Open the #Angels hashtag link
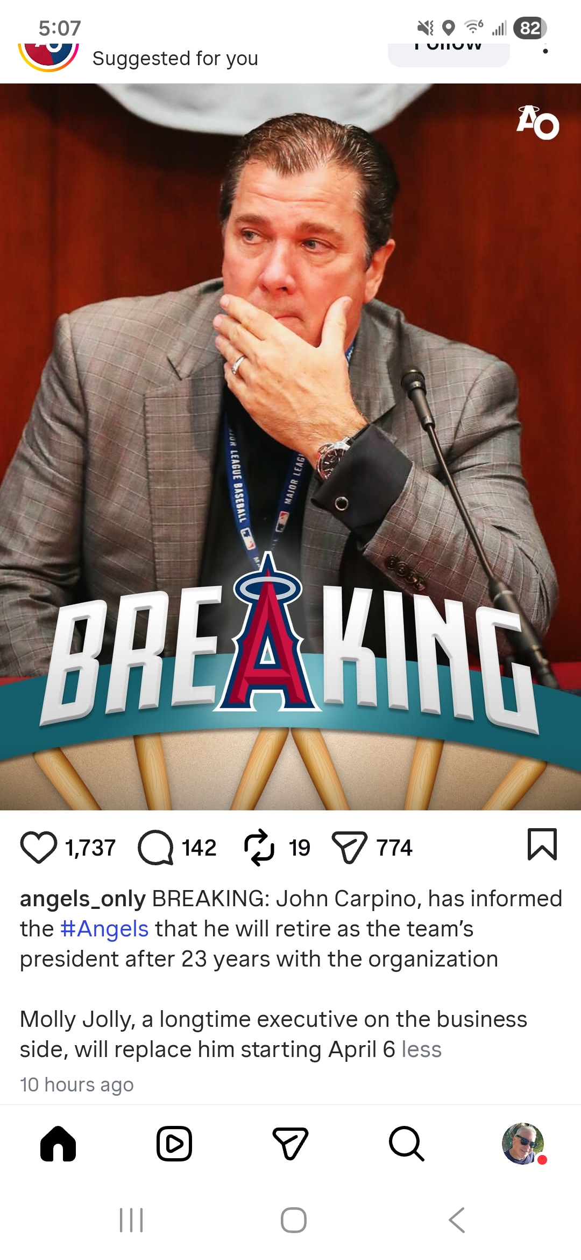The width and height of the screenshot is (581, 1260). [x=104, y=929]
